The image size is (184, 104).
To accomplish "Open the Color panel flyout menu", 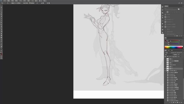I will pos(183,38).
